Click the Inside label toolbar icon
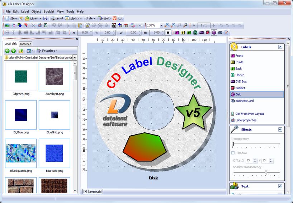 (183, 33)
